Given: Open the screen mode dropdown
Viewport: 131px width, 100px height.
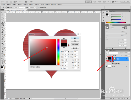Looking at the screenshot, I should tap(31, 2).
